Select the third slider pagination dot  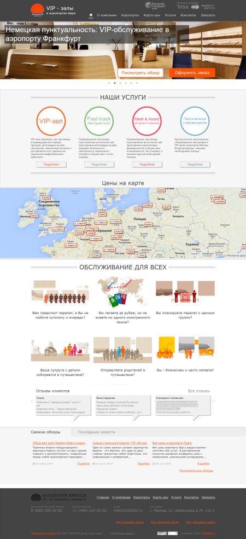(x=120, y=83)
